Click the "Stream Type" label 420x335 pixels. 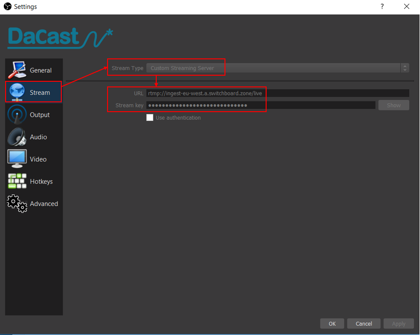(128, 68)
